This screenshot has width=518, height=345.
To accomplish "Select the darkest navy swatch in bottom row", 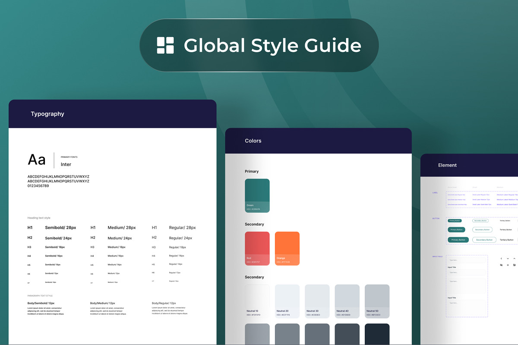I will 377,334.
